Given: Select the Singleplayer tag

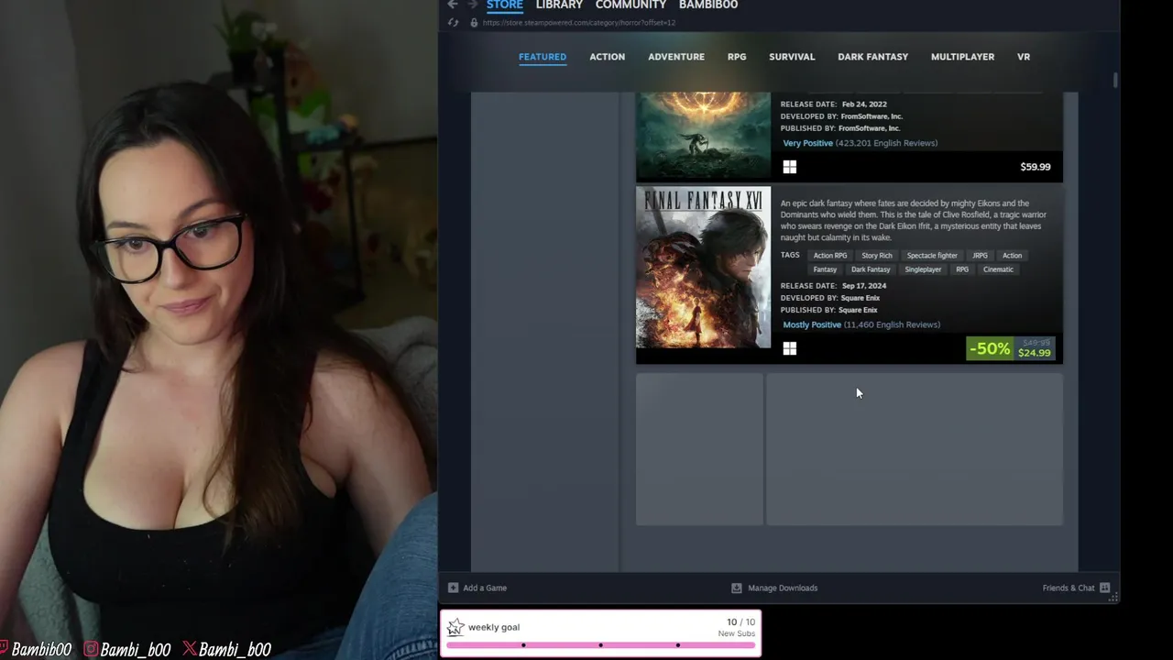Looking at the screenshot, I should [923, 269].
